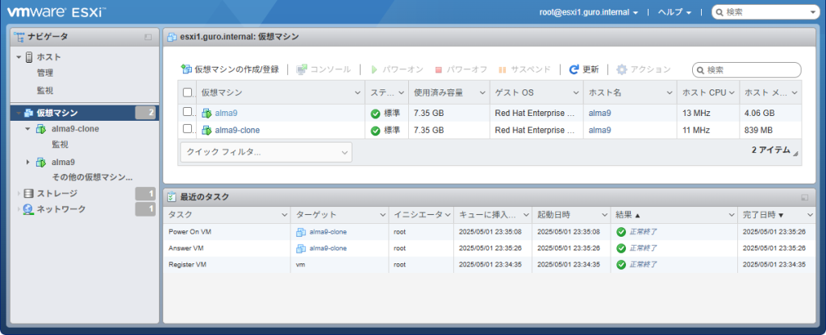
Task: Click the Network icon in navigator
Action: coord(28,209)
